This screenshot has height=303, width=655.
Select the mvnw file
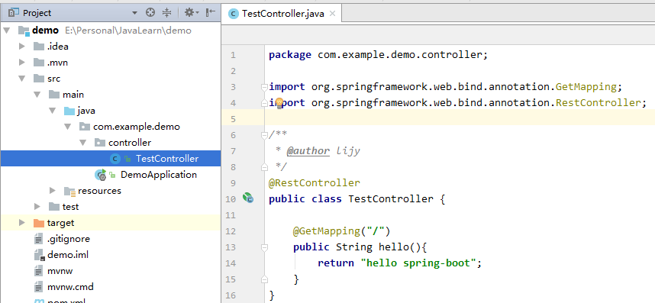110,271
